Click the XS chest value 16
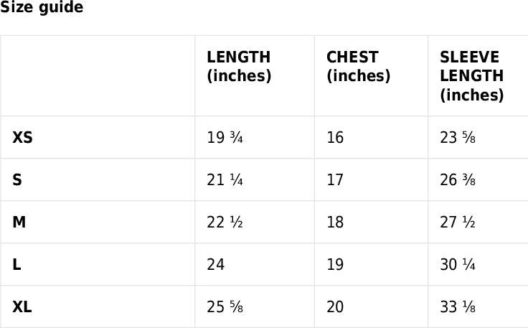 pyautogui.click(x=335, y=137)
